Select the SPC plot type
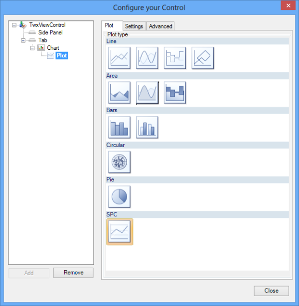The image size is (299, 306). 120,232
